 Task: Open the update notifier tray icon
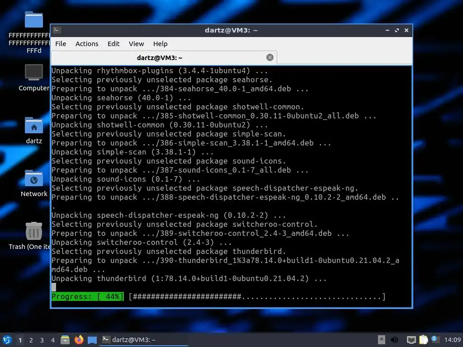(x=435, y=339)
